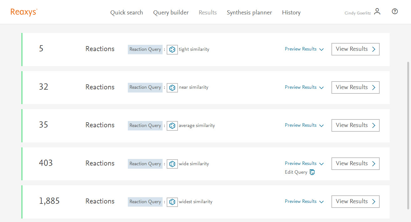Image resolution: width=411 pixels, height=222 pixels.
Task: Click the vertical page scrollbar
Action: [x=408, y=135]
